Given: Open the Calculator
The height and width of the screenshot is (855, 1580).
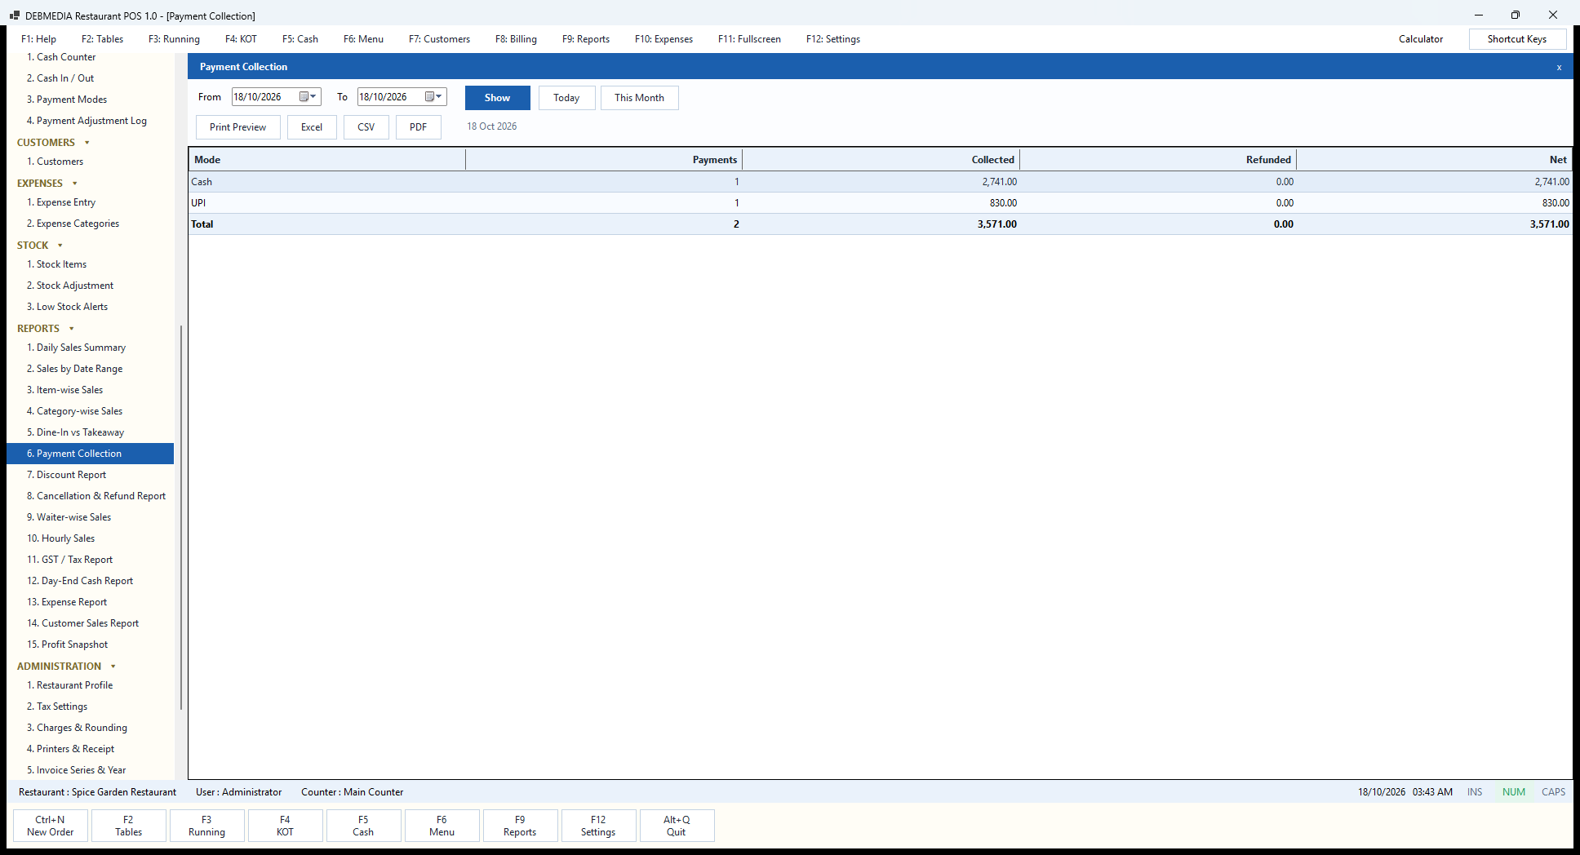Looking at the screenshot, I should click(1421, 39).
